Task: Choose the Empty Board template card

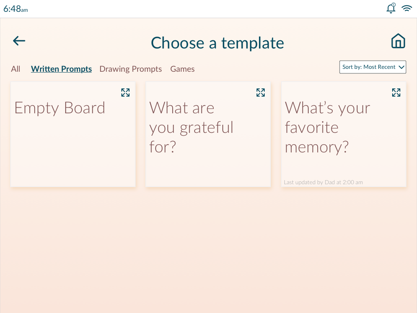Action: (x=73, y=134)
